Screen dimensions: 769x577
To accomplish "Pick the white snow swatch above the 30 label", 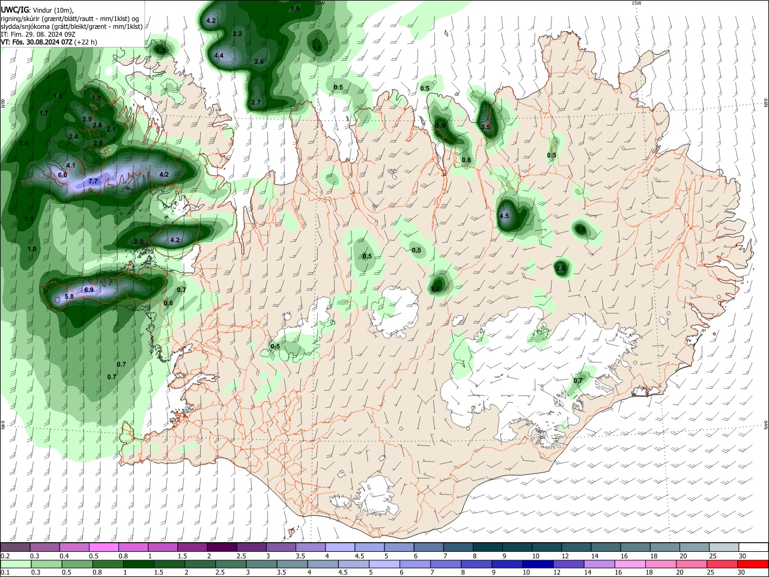I will 753,548.
